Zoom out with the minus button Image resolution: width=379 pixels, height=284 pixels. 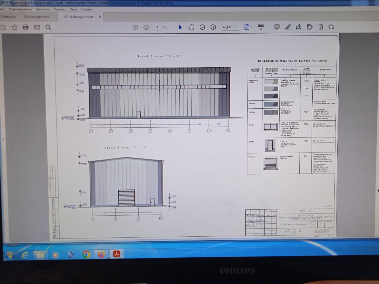point(202,27)
